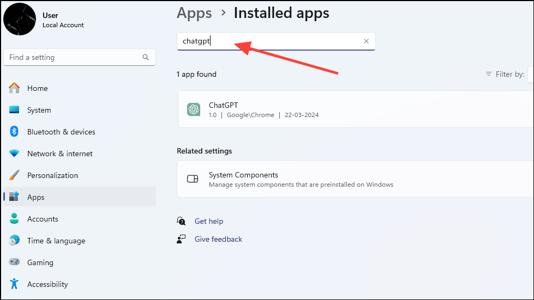Click the Network wifi icon
The height and width of the screenshot is (300, 534).
[x=14, y=153]
